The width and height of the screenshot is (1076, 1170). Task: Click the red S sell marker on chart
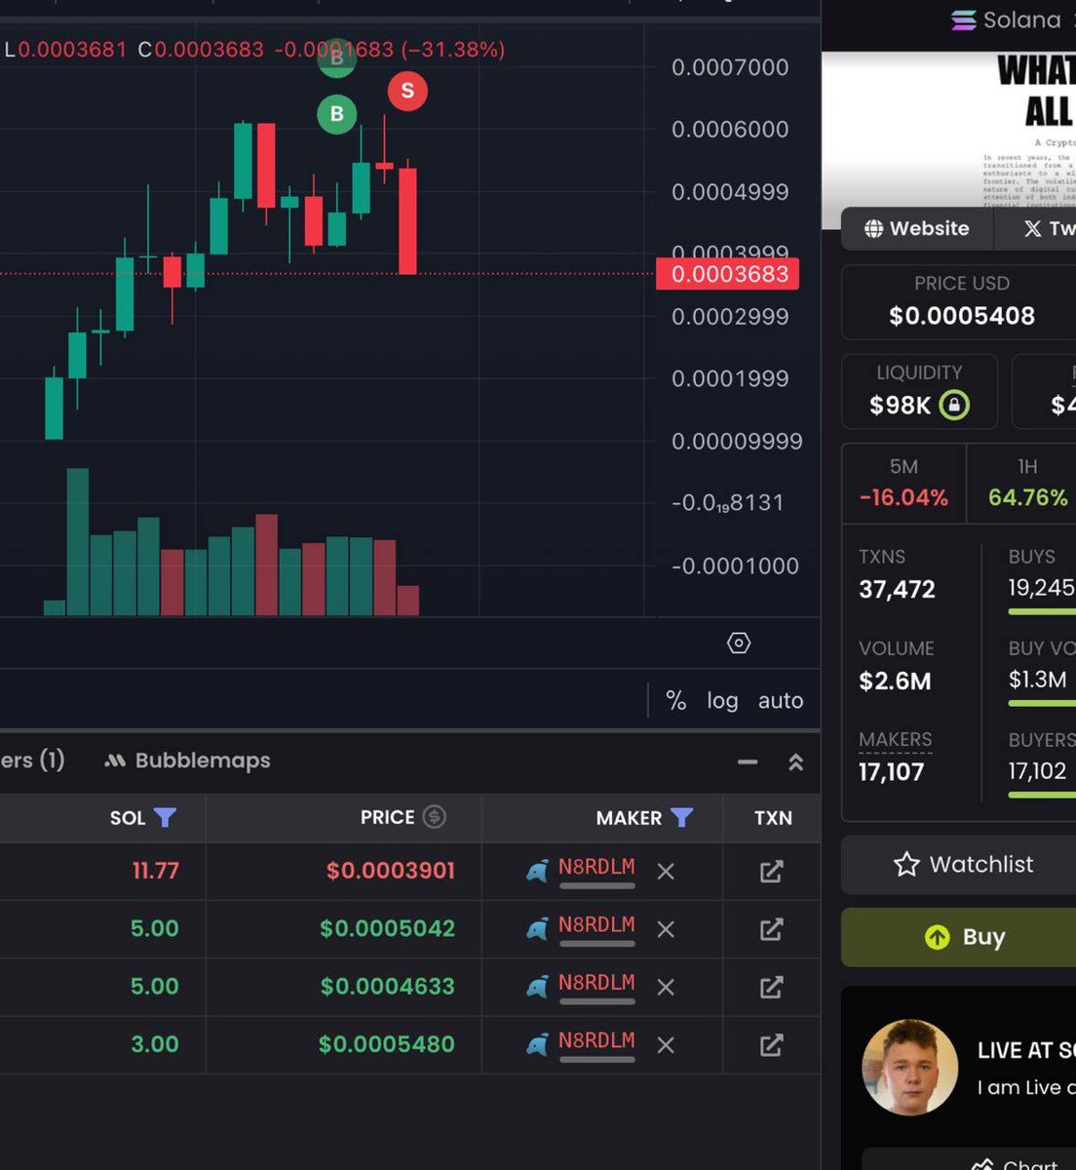click(x=407, y=91)
